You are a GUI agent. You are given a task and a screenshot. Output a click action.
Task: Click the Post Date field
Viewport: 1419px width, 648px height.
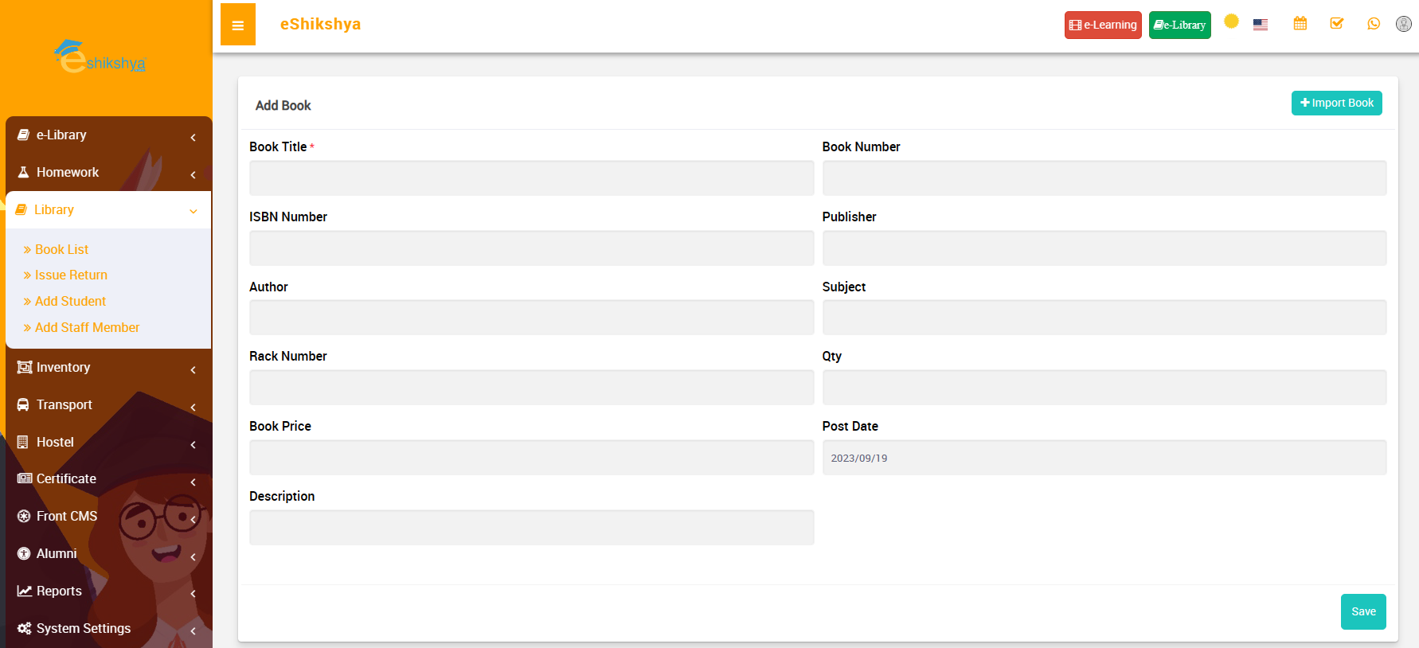coord(1104,459)
